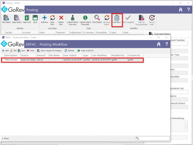
Task: Delete Row red X icon
Action: 61,18
